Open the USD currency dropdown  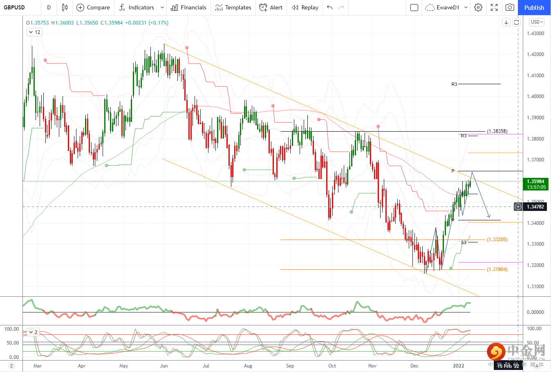(537, 22)
